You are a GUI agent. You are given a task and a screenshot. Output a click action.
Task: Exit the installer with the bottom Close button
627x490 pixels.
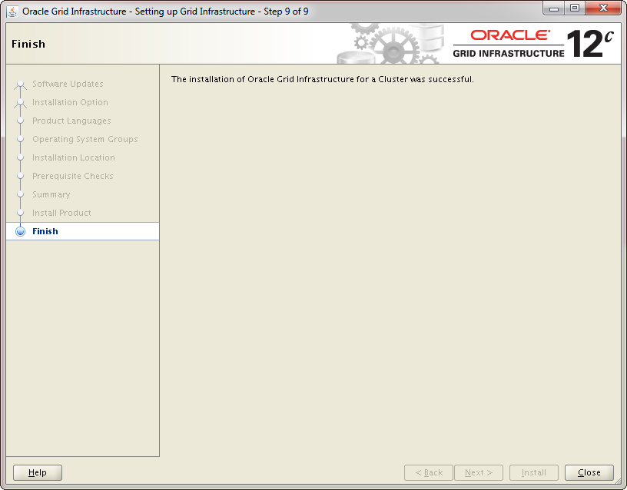pos(589,472)
